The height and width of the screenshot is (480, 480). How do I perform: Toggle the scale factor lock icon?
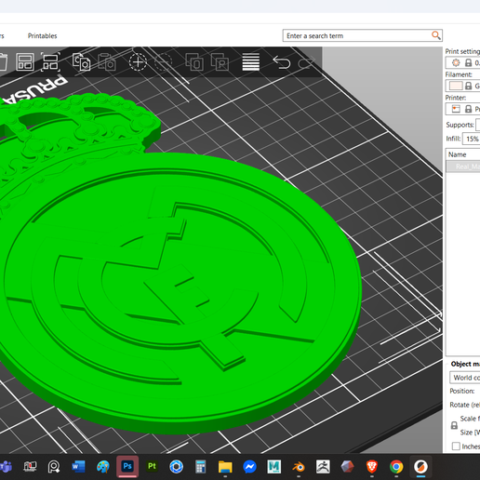(454, 425)
